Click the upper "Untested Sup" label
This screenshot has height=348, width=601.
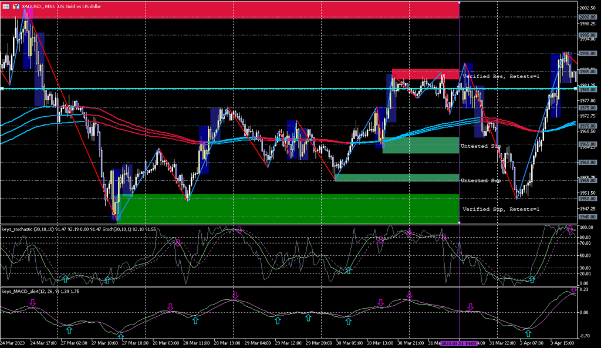[x=480, y=146]
